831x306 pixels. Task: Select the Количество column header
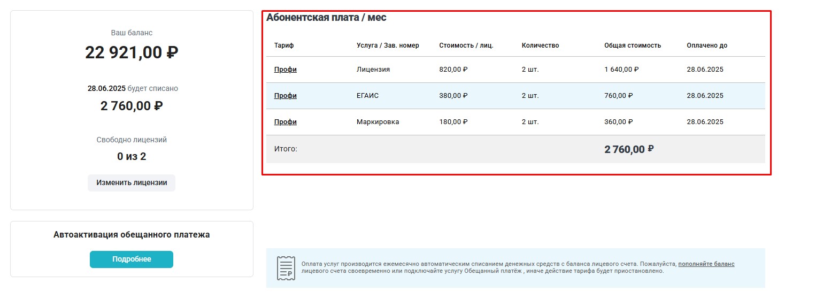[x=540, y=45]
